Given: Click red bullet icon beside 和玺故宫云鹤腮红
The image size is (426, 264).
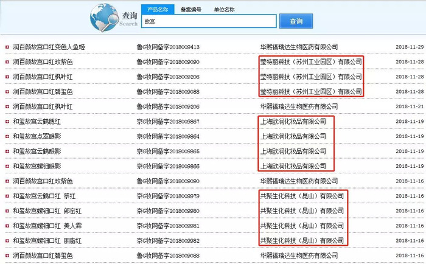Looking at the screenshot, I should coord(7,122).
